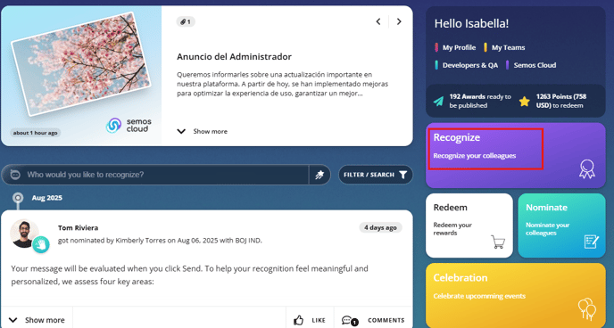Click the previous announcement arrow

coord(378,21)
